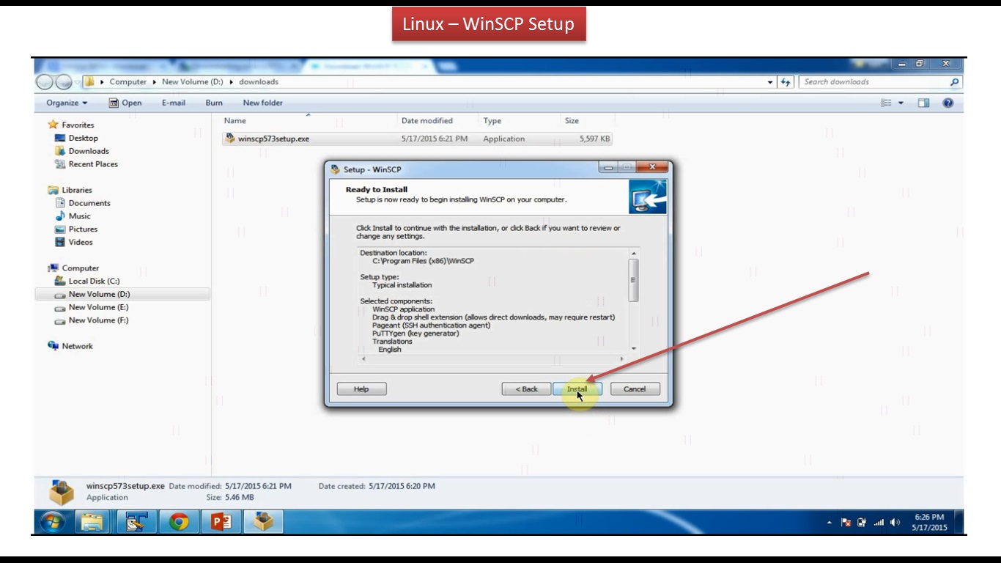The height and width of the screenshot is (563, 1001).
Task: Open New Volume (F:)
Action: click(98, 320)
